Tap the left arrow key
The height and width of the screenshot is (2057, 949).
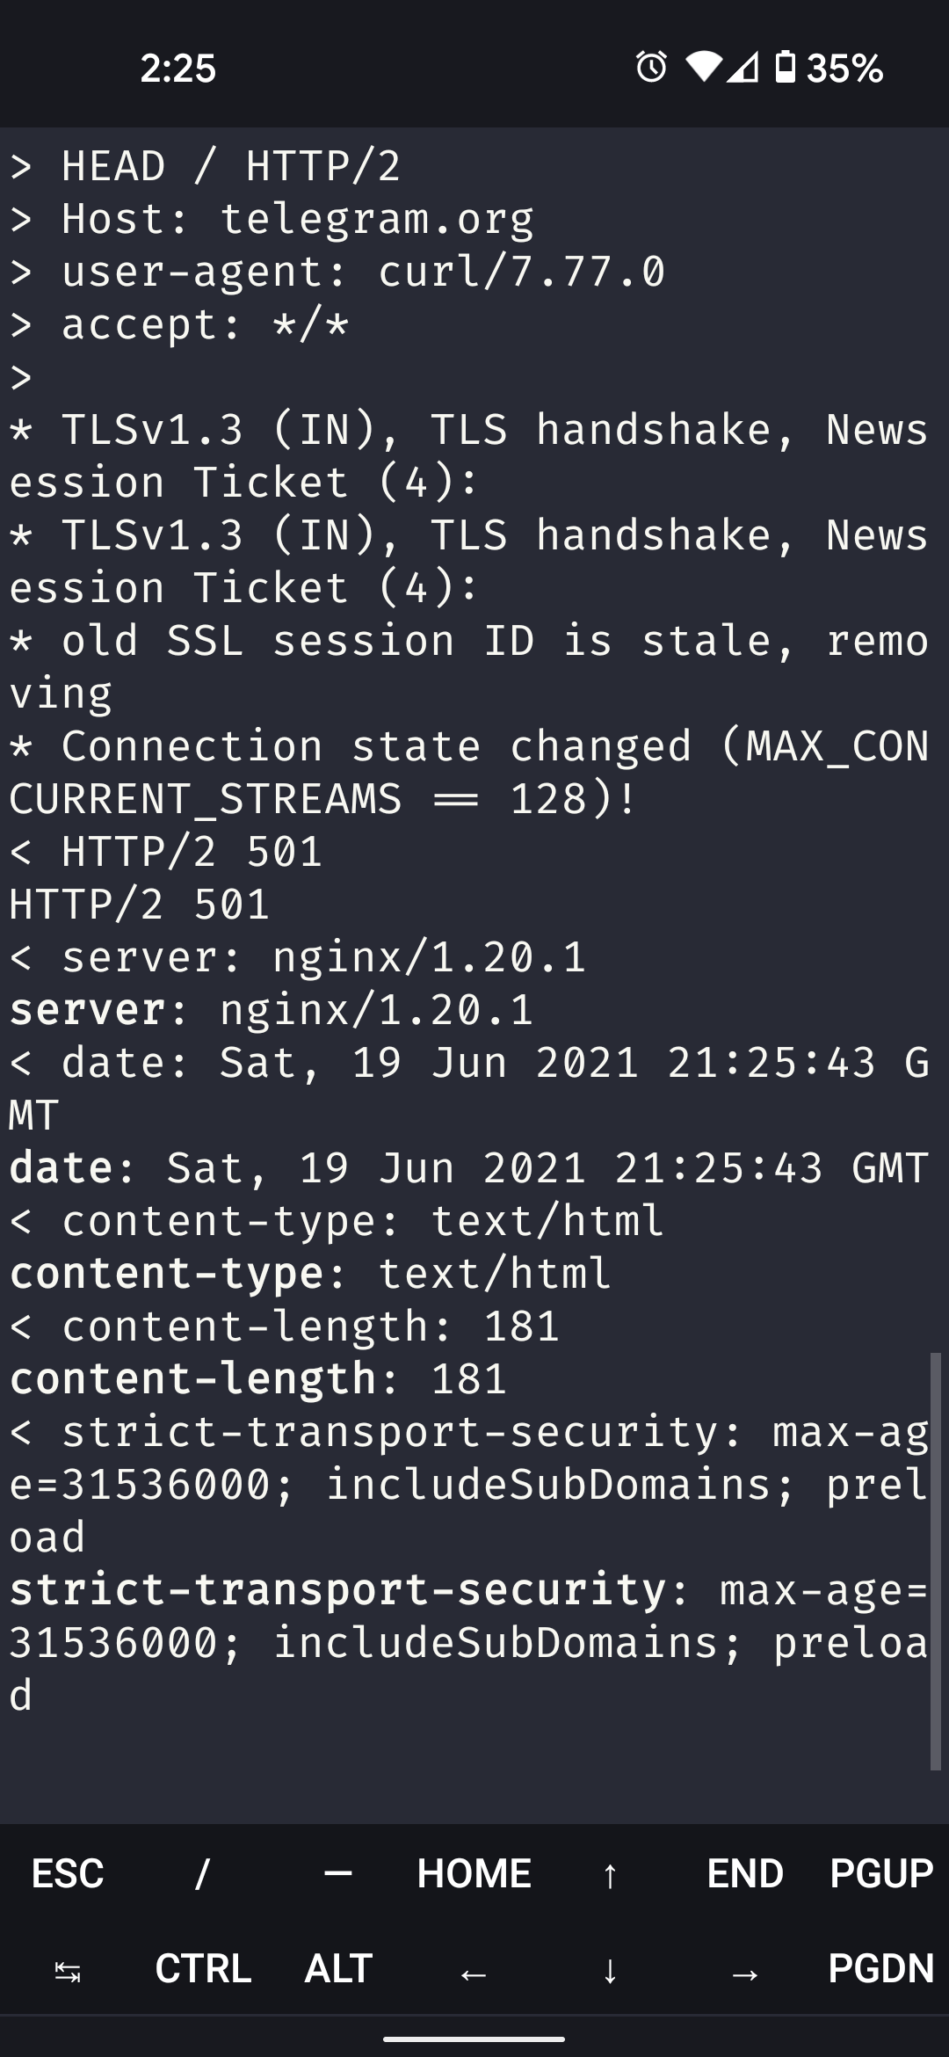point(474,1970)
